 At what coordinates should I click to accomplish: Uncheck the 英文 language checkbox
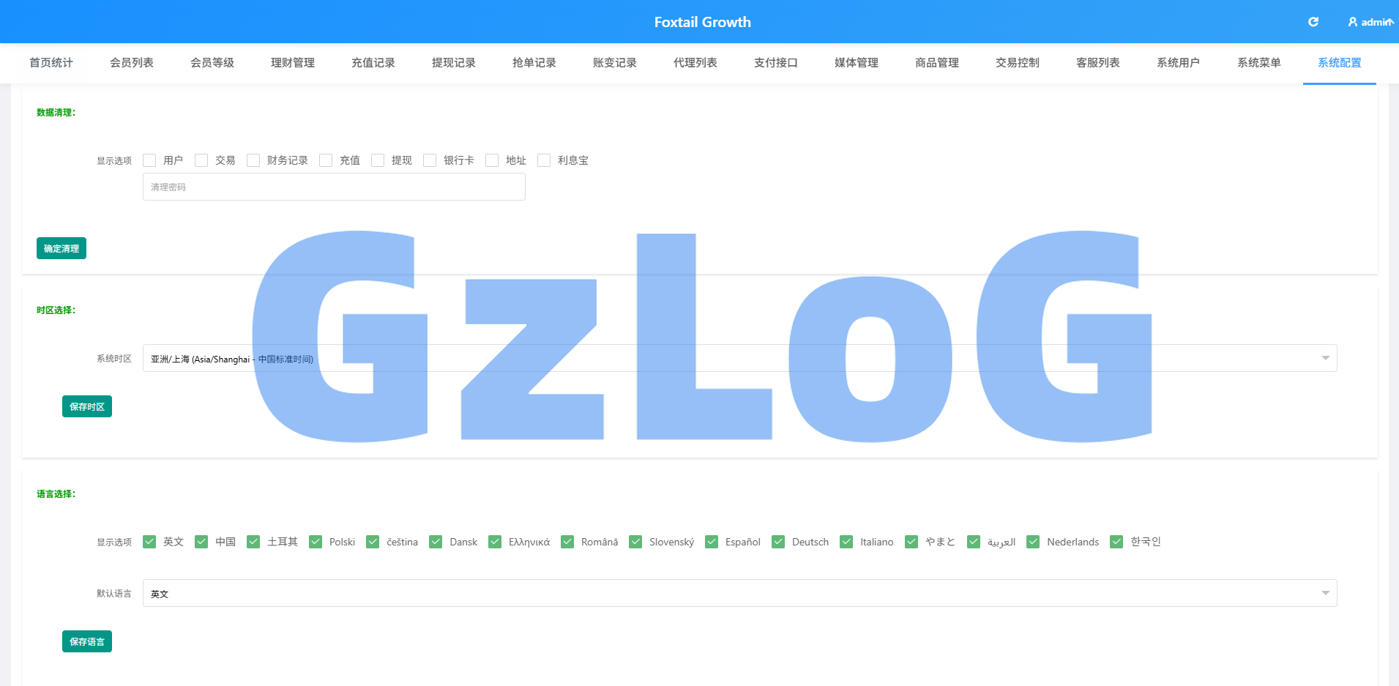pos(149,542)
